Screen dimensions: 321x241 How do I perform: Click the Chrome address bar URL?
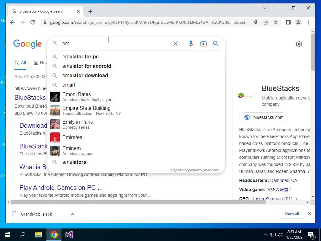(149, 22)
